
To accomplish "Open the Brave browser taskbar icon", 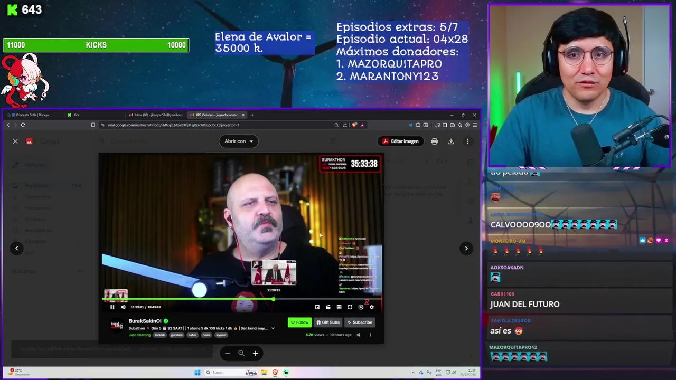I will (275, 373).
